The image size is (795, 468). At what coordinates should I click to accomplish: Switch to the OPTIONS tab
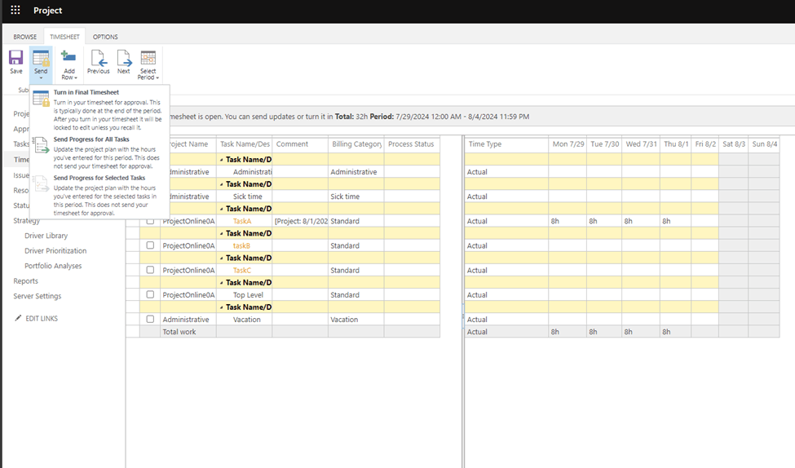point(105,37)
